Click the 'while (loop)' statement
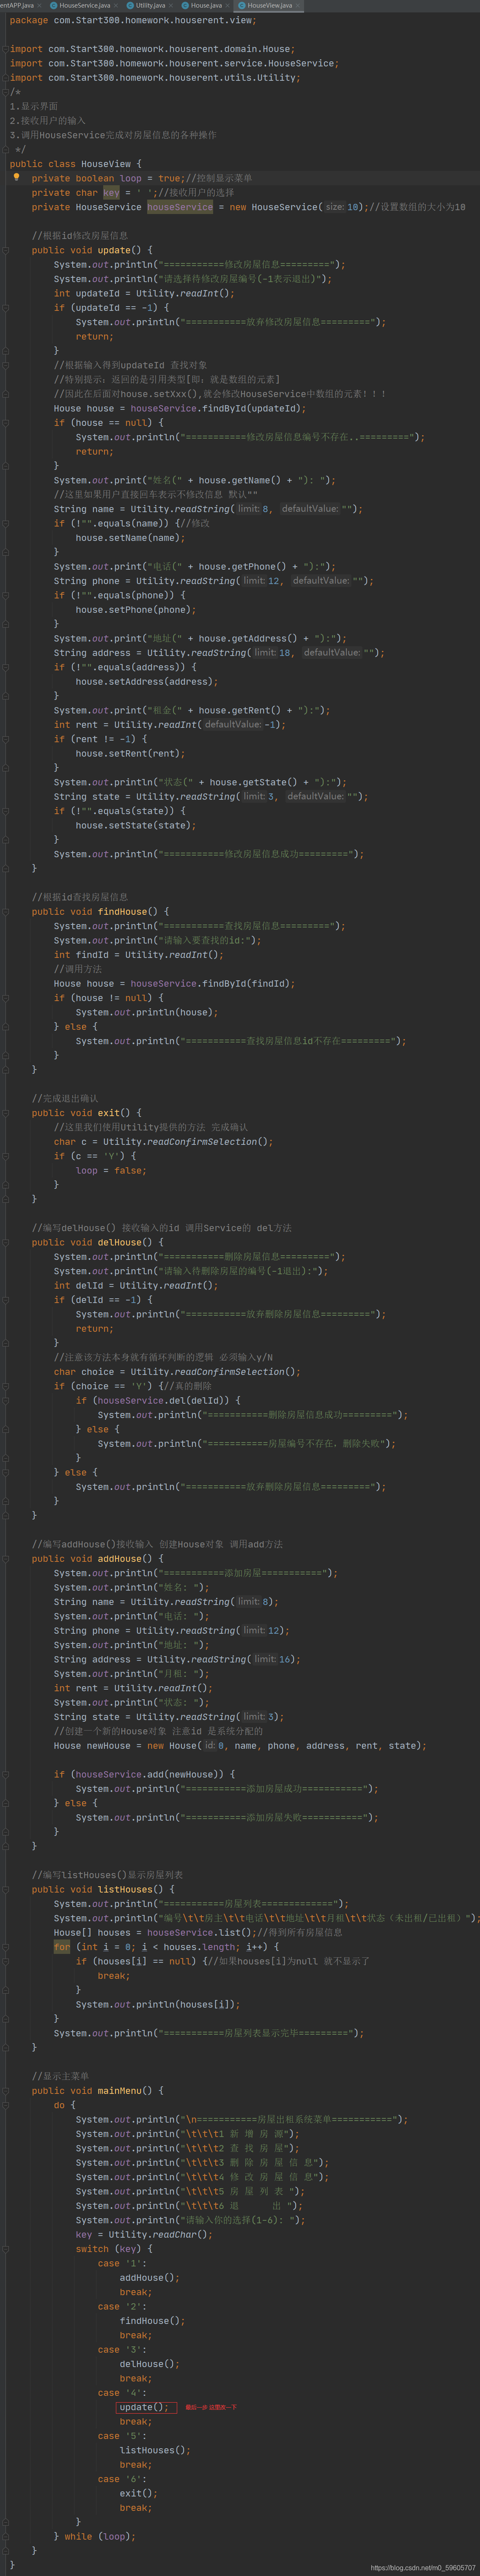Viewport: 480px width, 2576px height. (100, 2537)
